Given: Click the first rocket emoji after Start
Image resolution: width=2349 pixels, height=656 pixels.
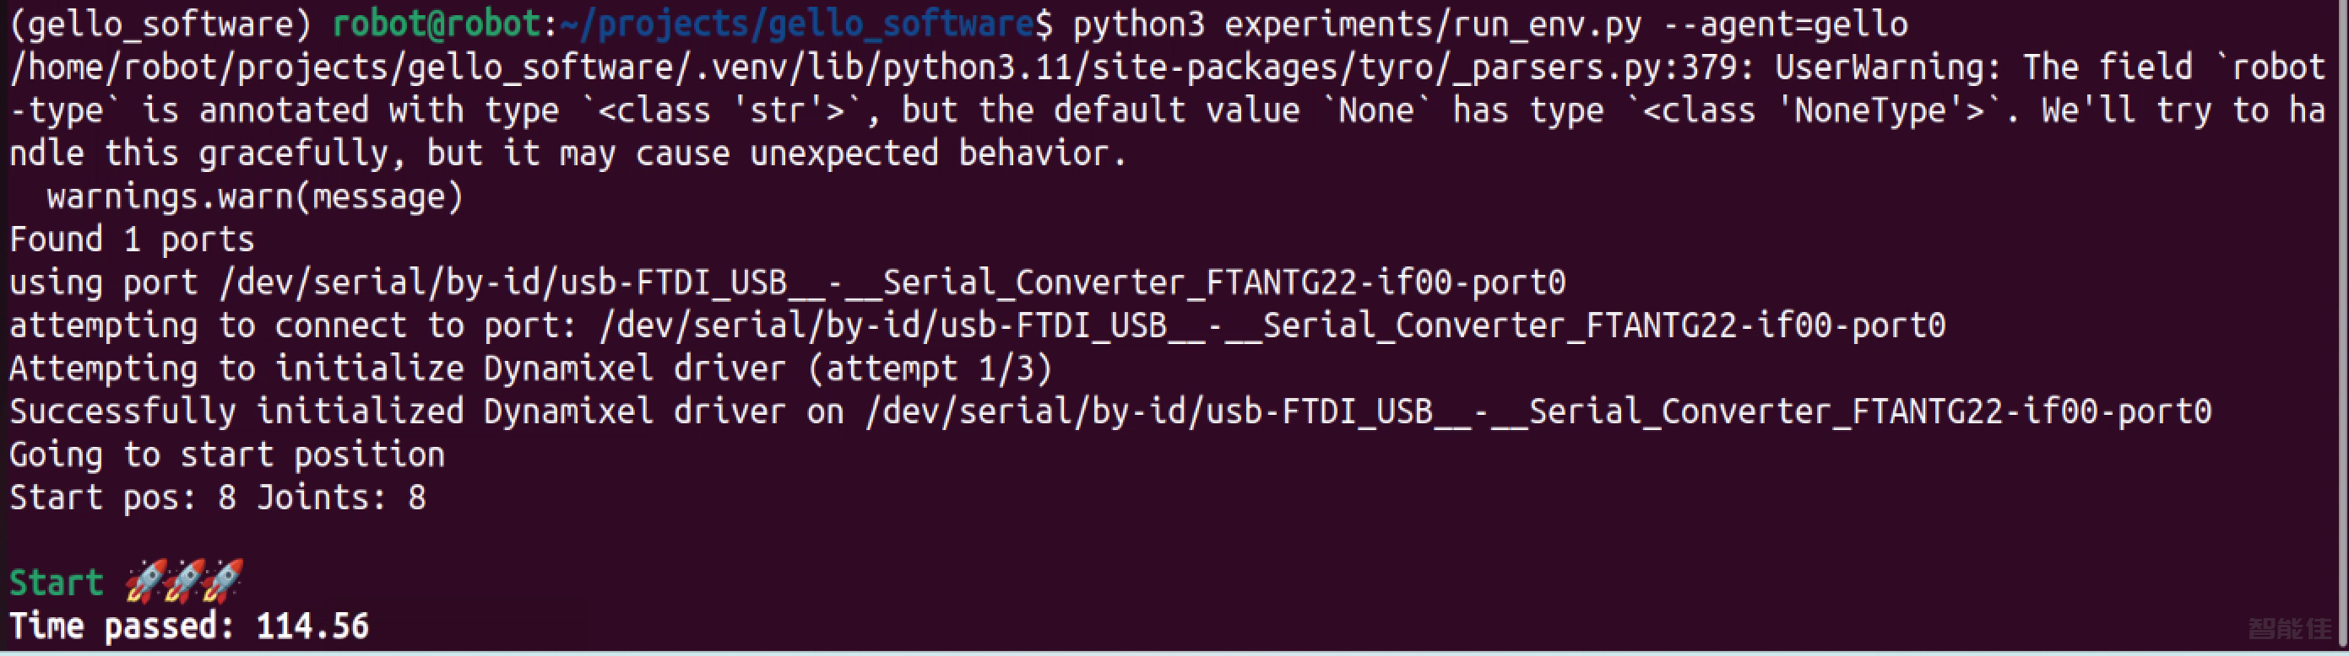Looking at the screenshot, I should tap(145, 581).
